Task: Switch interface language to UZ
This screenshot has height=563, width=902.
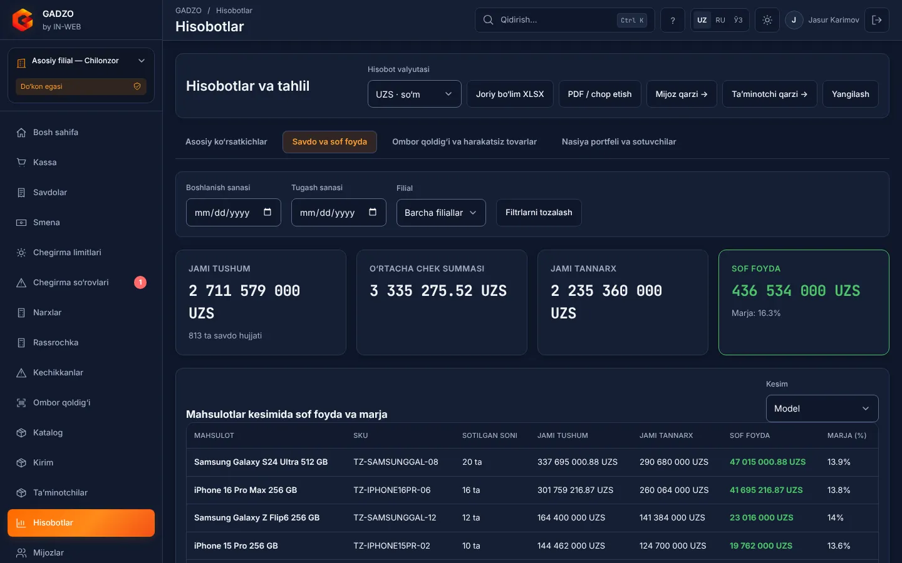Action: [702, 20]
